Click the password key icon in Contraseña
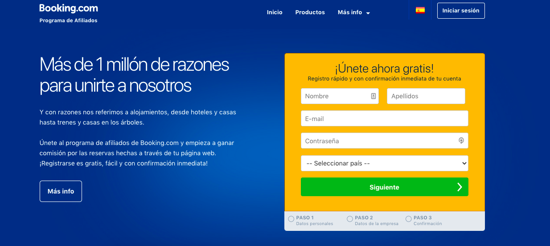This screenshot has width=550, height=246. [461, 141]
